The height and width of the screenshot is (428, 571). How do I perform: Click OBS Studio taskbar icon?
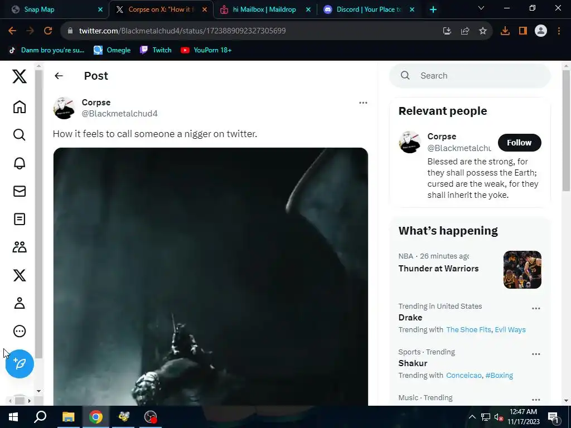[150, 417]
